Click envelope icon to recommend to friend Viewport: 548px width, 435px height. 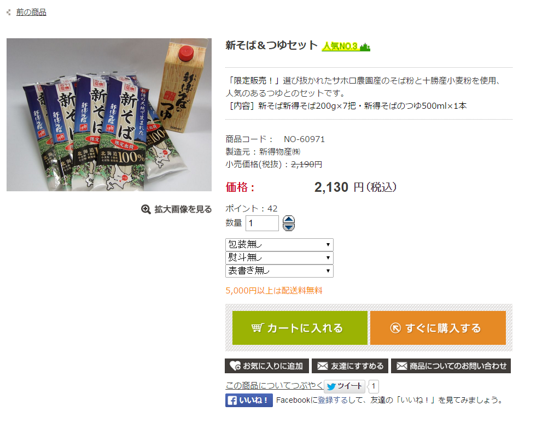click(322, 366)
